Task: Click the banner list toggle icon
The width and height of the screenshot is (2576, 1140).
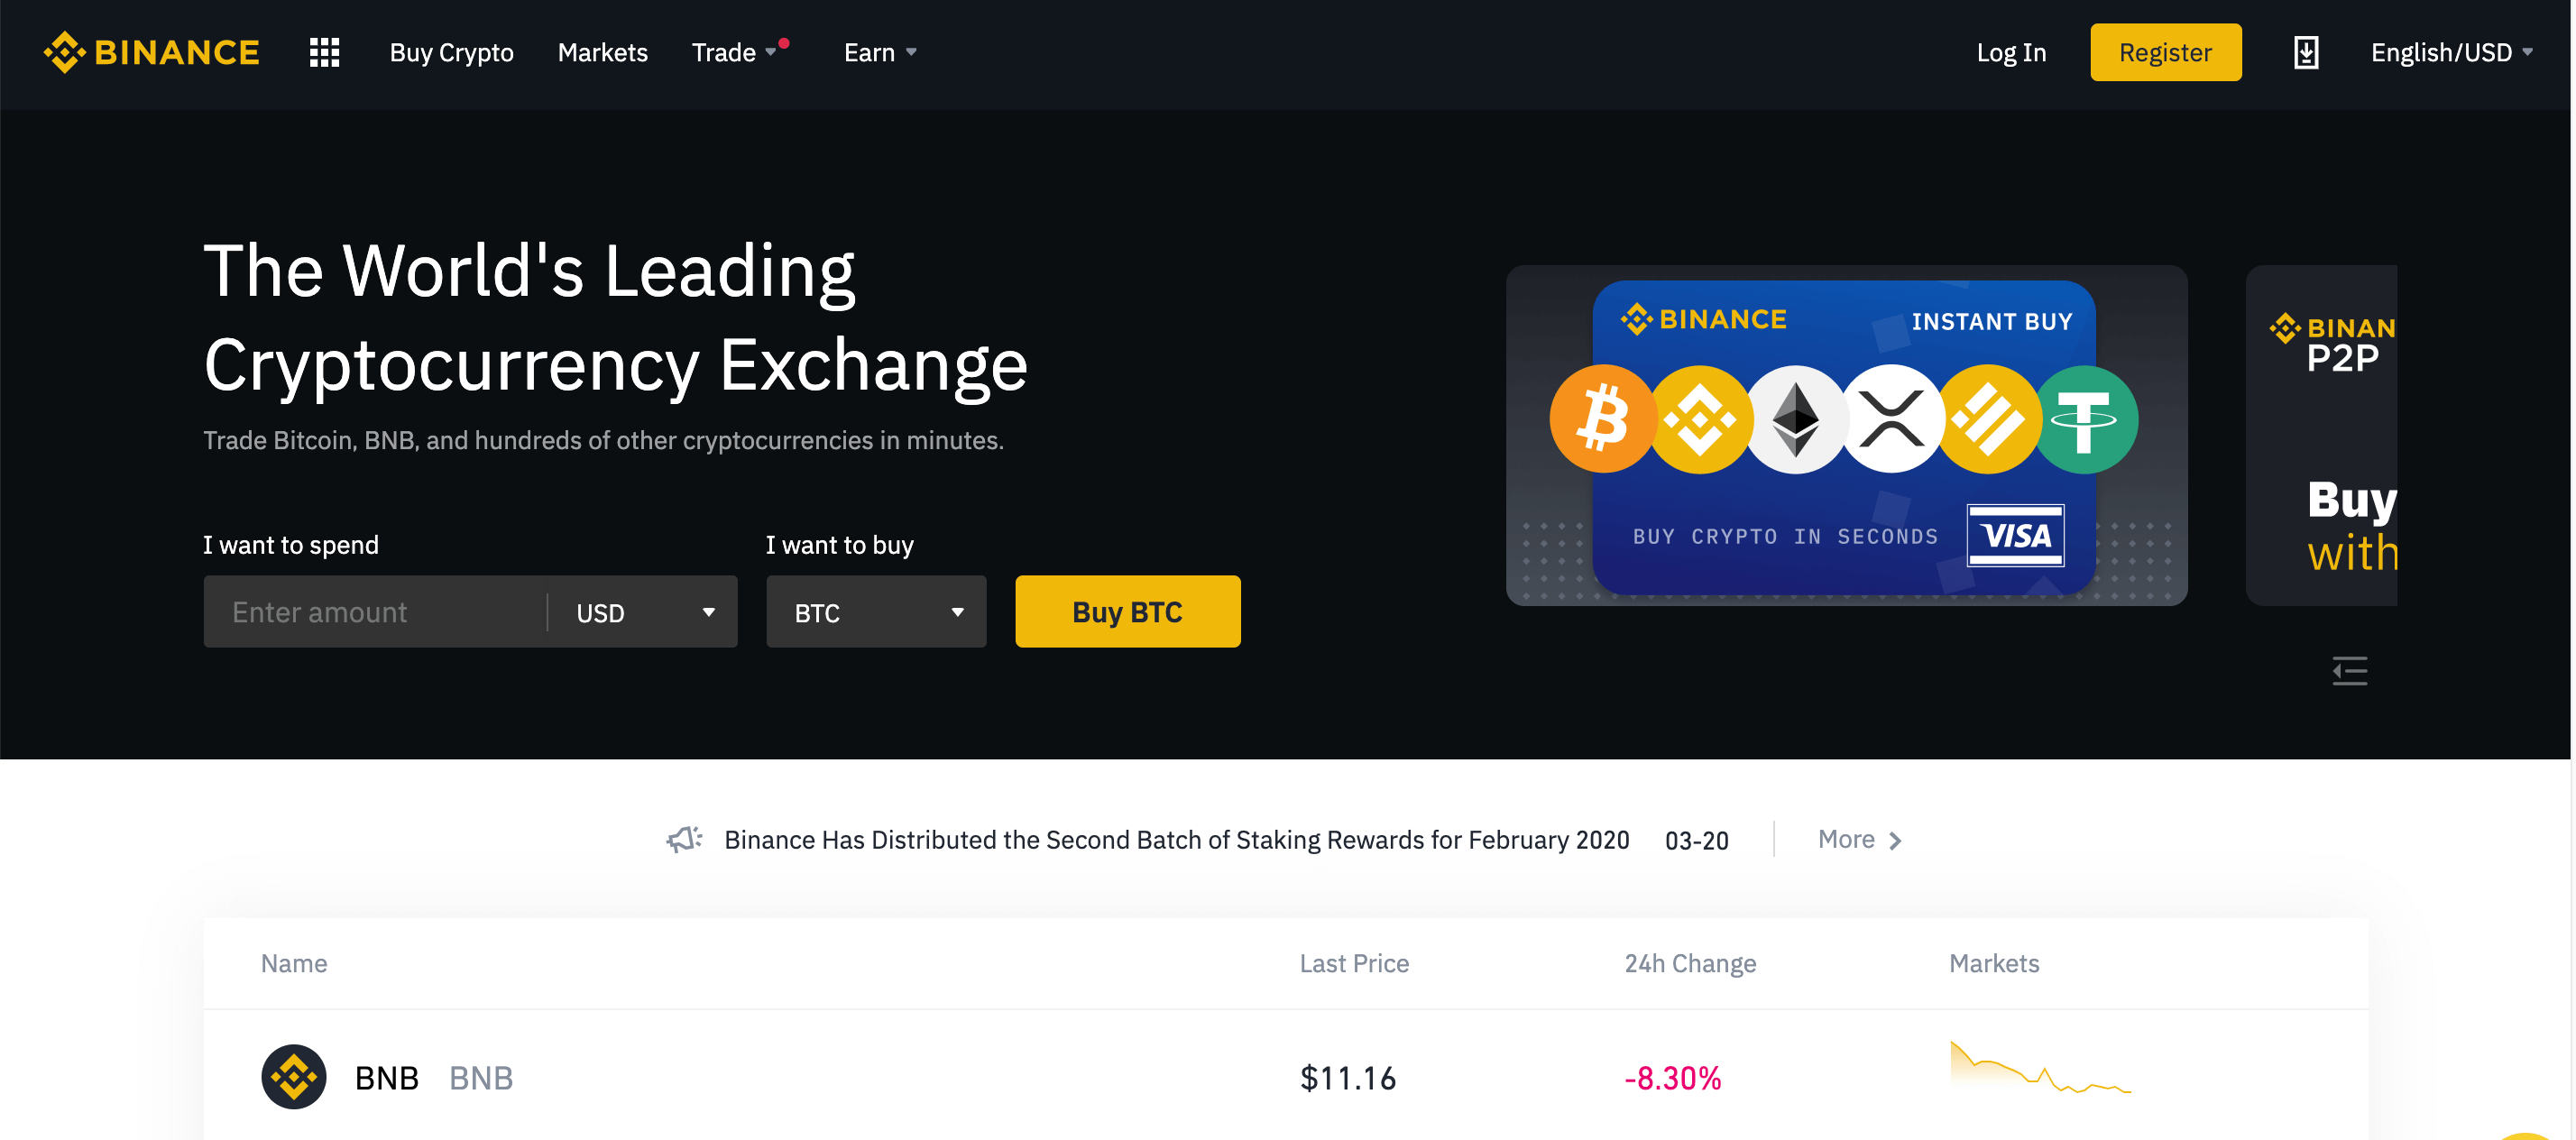Action: (x=2349, y=670)
